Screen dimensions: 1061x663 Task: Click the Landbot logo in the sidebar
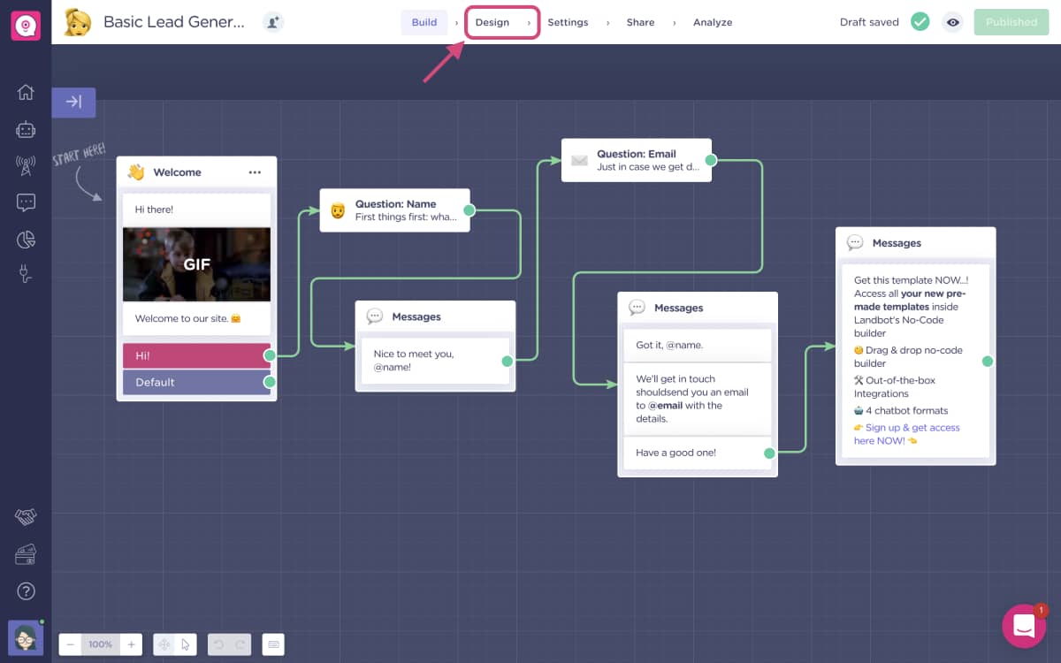pyautogui.click(x=26, y=26)
